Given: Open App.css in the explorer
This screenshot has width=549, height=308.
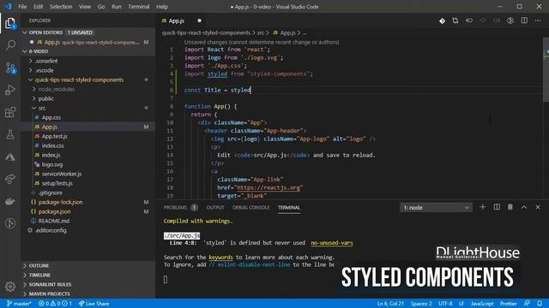Looking at the screenshot, I should pyautogui.click(x=51, y=117).
